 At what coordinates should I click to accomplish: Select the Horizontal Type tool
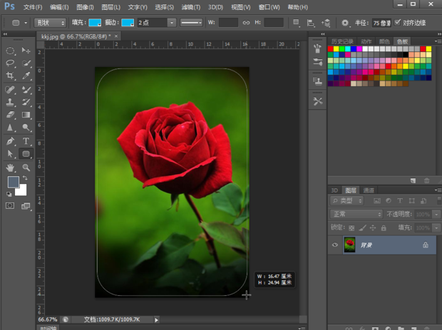pos(26,140)
